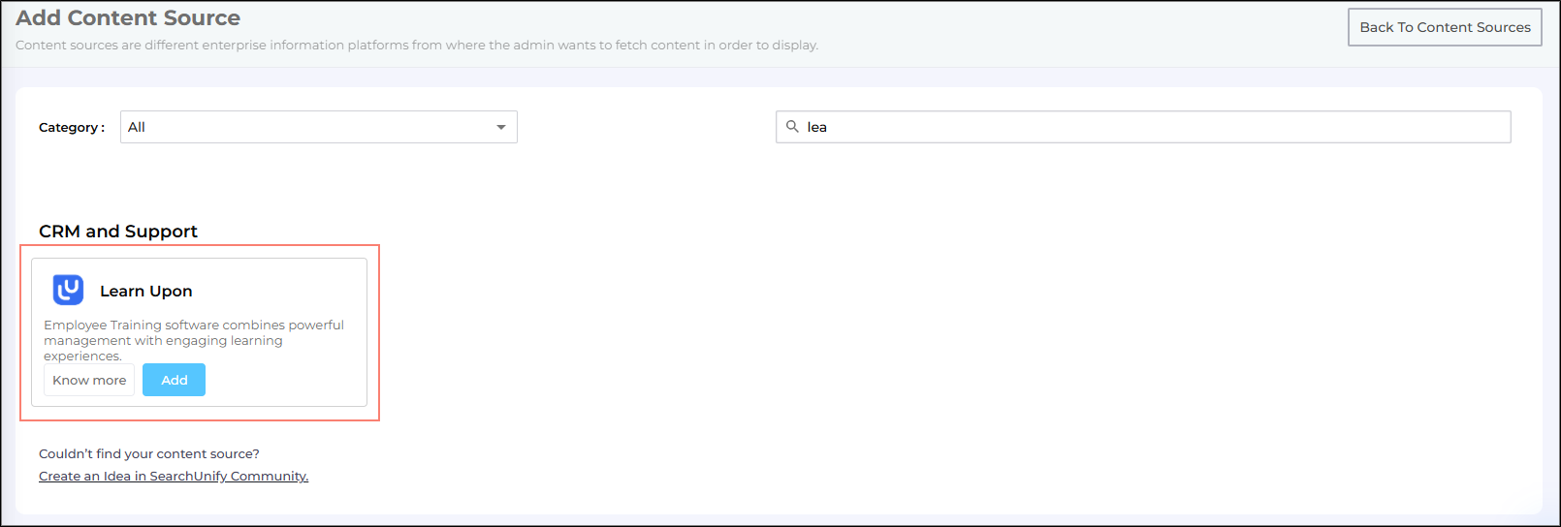Click the magnifier icon in search box
This screenshot has width=1561, height=527.
(792, 127)
